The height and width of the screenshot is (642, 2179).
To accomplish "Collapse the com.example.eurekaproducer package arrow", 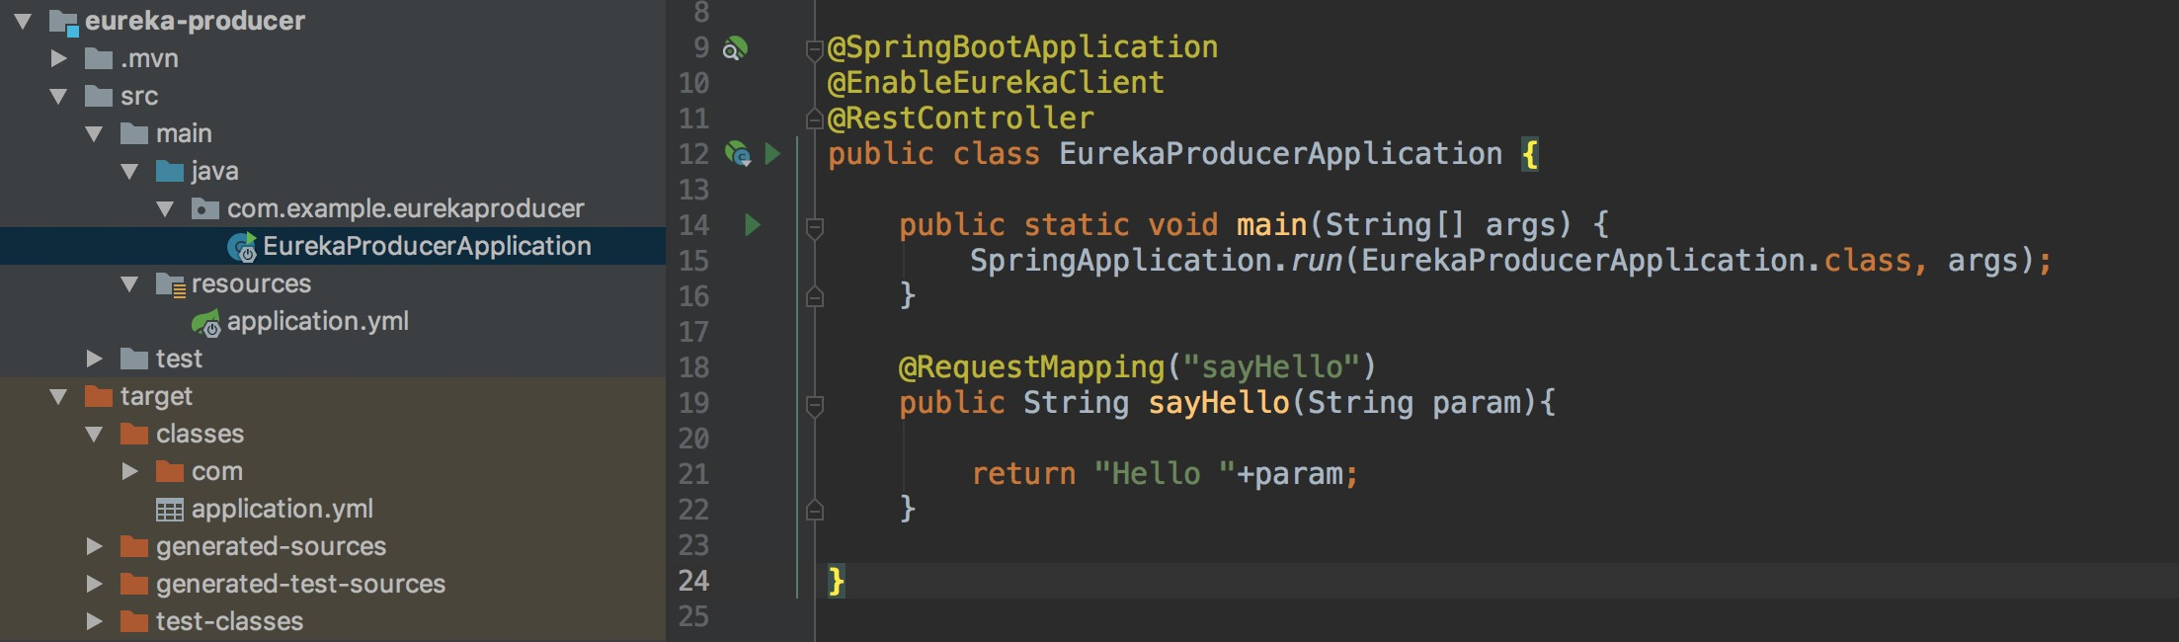I will coord(165,208).
